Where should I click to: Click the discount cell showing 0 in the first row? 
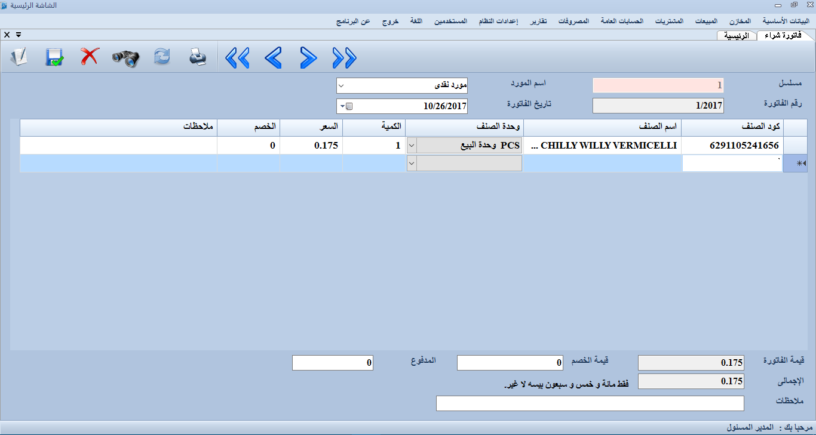click(x=249, y=146)
